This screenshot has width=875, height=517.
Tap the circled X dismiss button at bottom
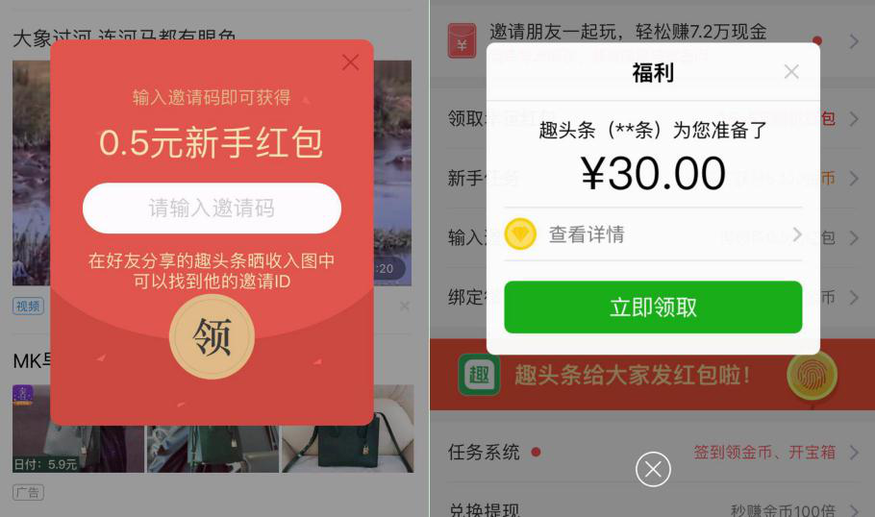pyautogui.click(x=653, y=469)
